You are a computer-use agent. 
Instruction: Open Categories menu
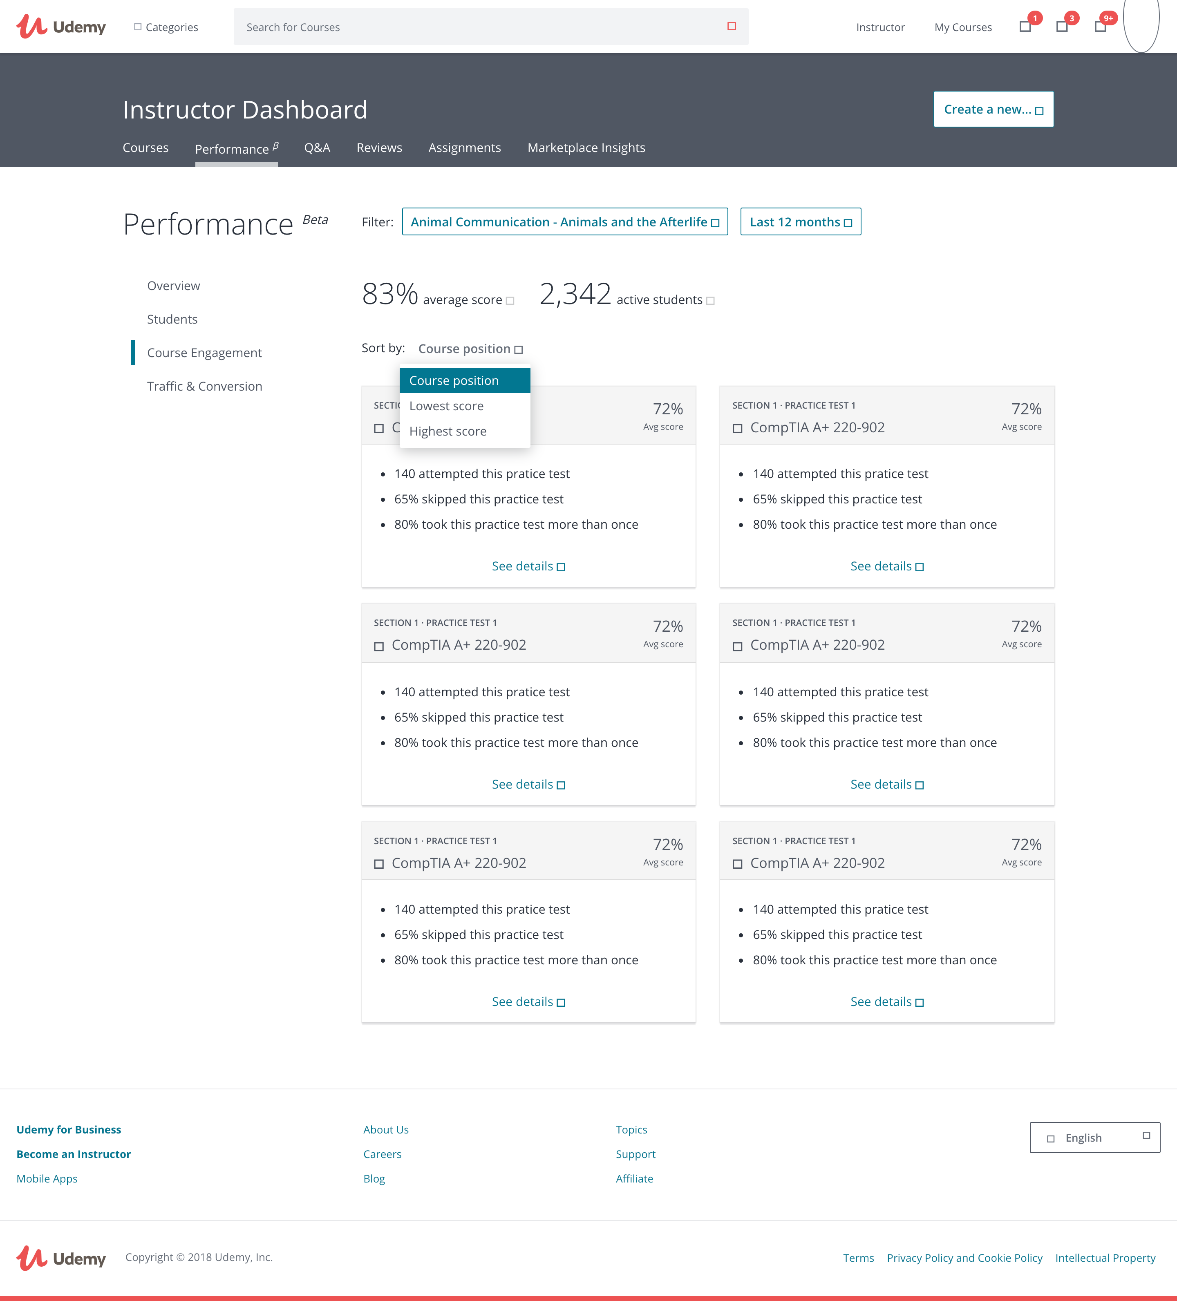[x=166, y=27]
